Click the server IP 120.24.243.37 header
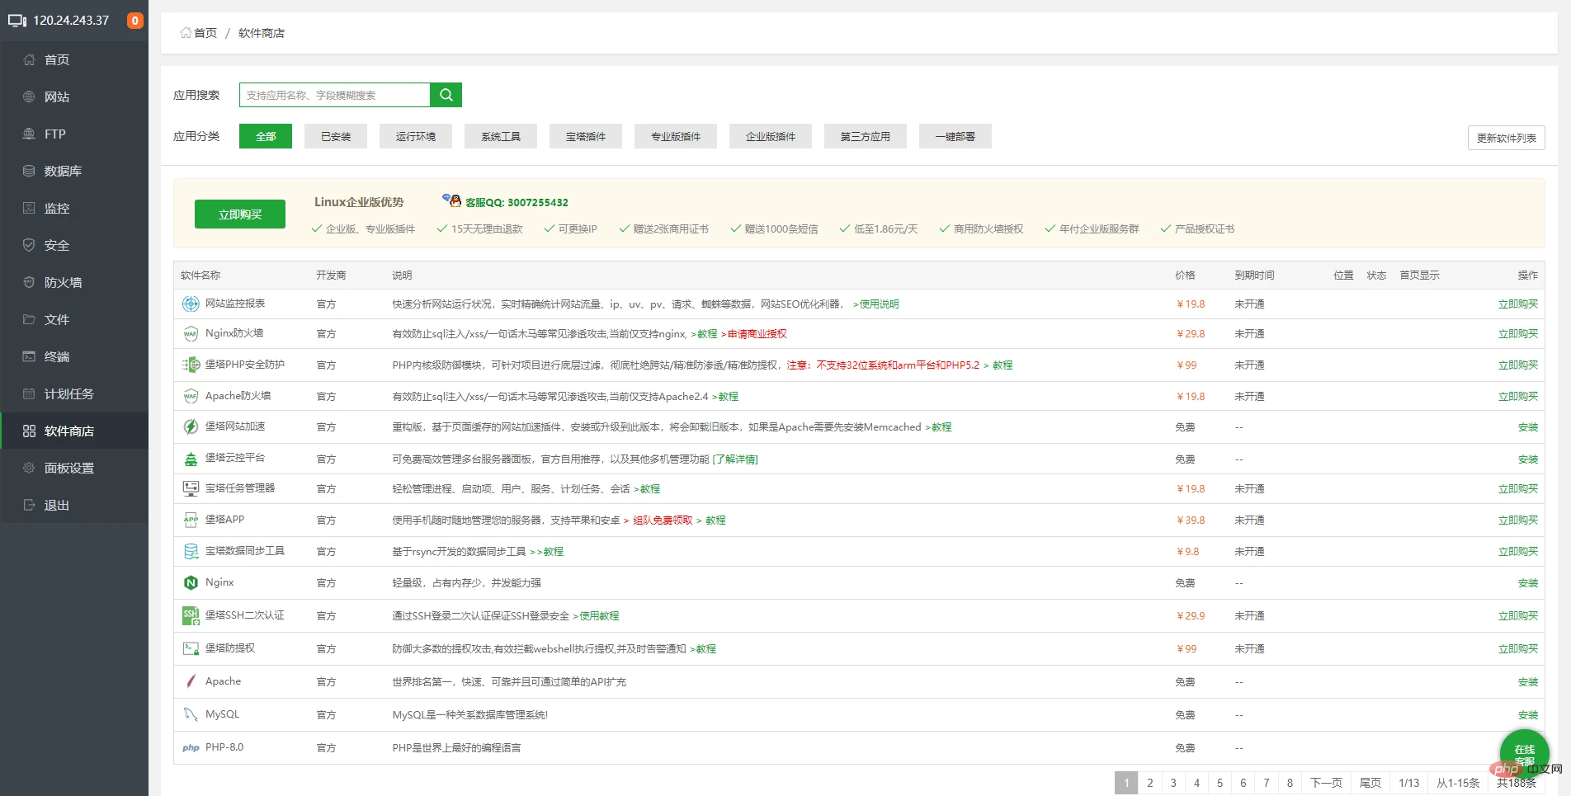Screen dimensions: 1571x796 tap(71, 21)
